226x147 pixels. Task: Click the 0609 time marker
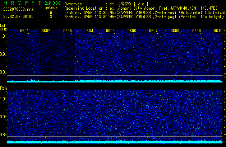coord(197,31)
